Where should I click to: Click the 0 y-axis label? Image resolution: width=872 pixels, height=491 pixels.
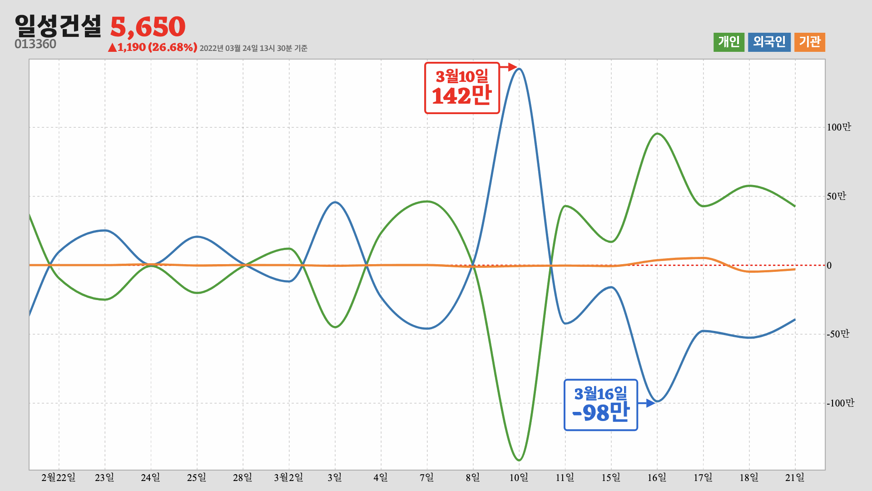tap(829, 266)
